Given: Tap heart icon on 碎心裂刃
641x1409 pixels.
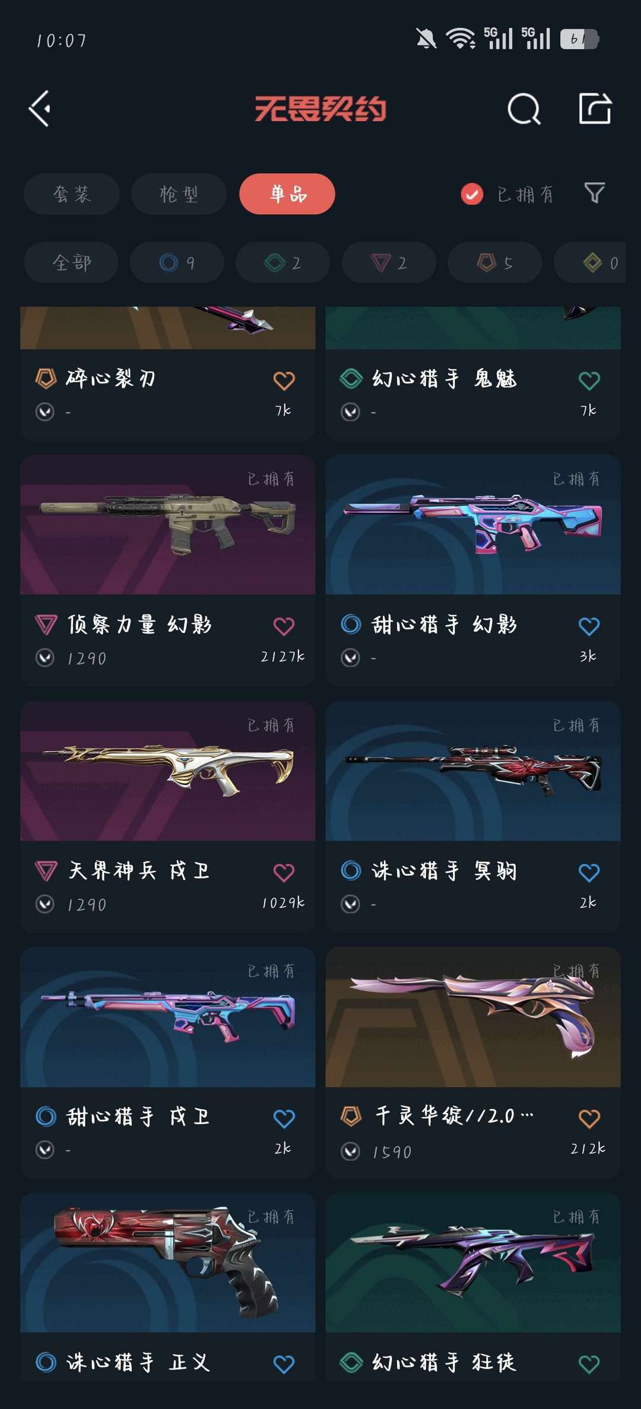Looking at the screenshot, I should (284, 380).
